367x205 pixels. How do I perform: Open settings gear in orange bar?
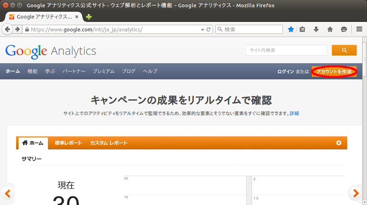[x=338, y=143]
